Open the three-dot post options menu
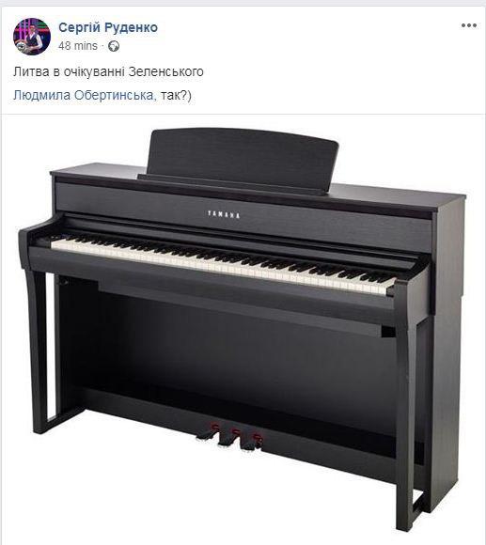 [469, 25]
